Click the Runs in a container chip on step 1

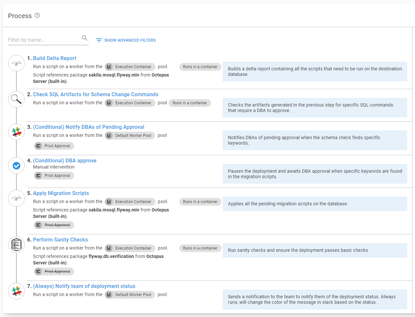click(x=200, y=66)
